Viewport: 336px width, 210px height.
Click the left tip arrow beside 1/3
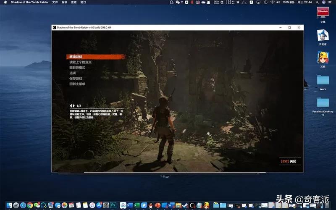pyautogui.click(x=71, y=106)
